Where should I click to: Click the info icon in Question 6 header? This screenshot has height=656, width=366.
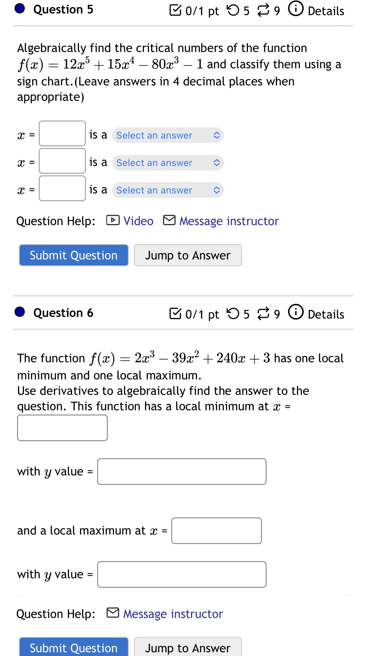pos(296,313)
